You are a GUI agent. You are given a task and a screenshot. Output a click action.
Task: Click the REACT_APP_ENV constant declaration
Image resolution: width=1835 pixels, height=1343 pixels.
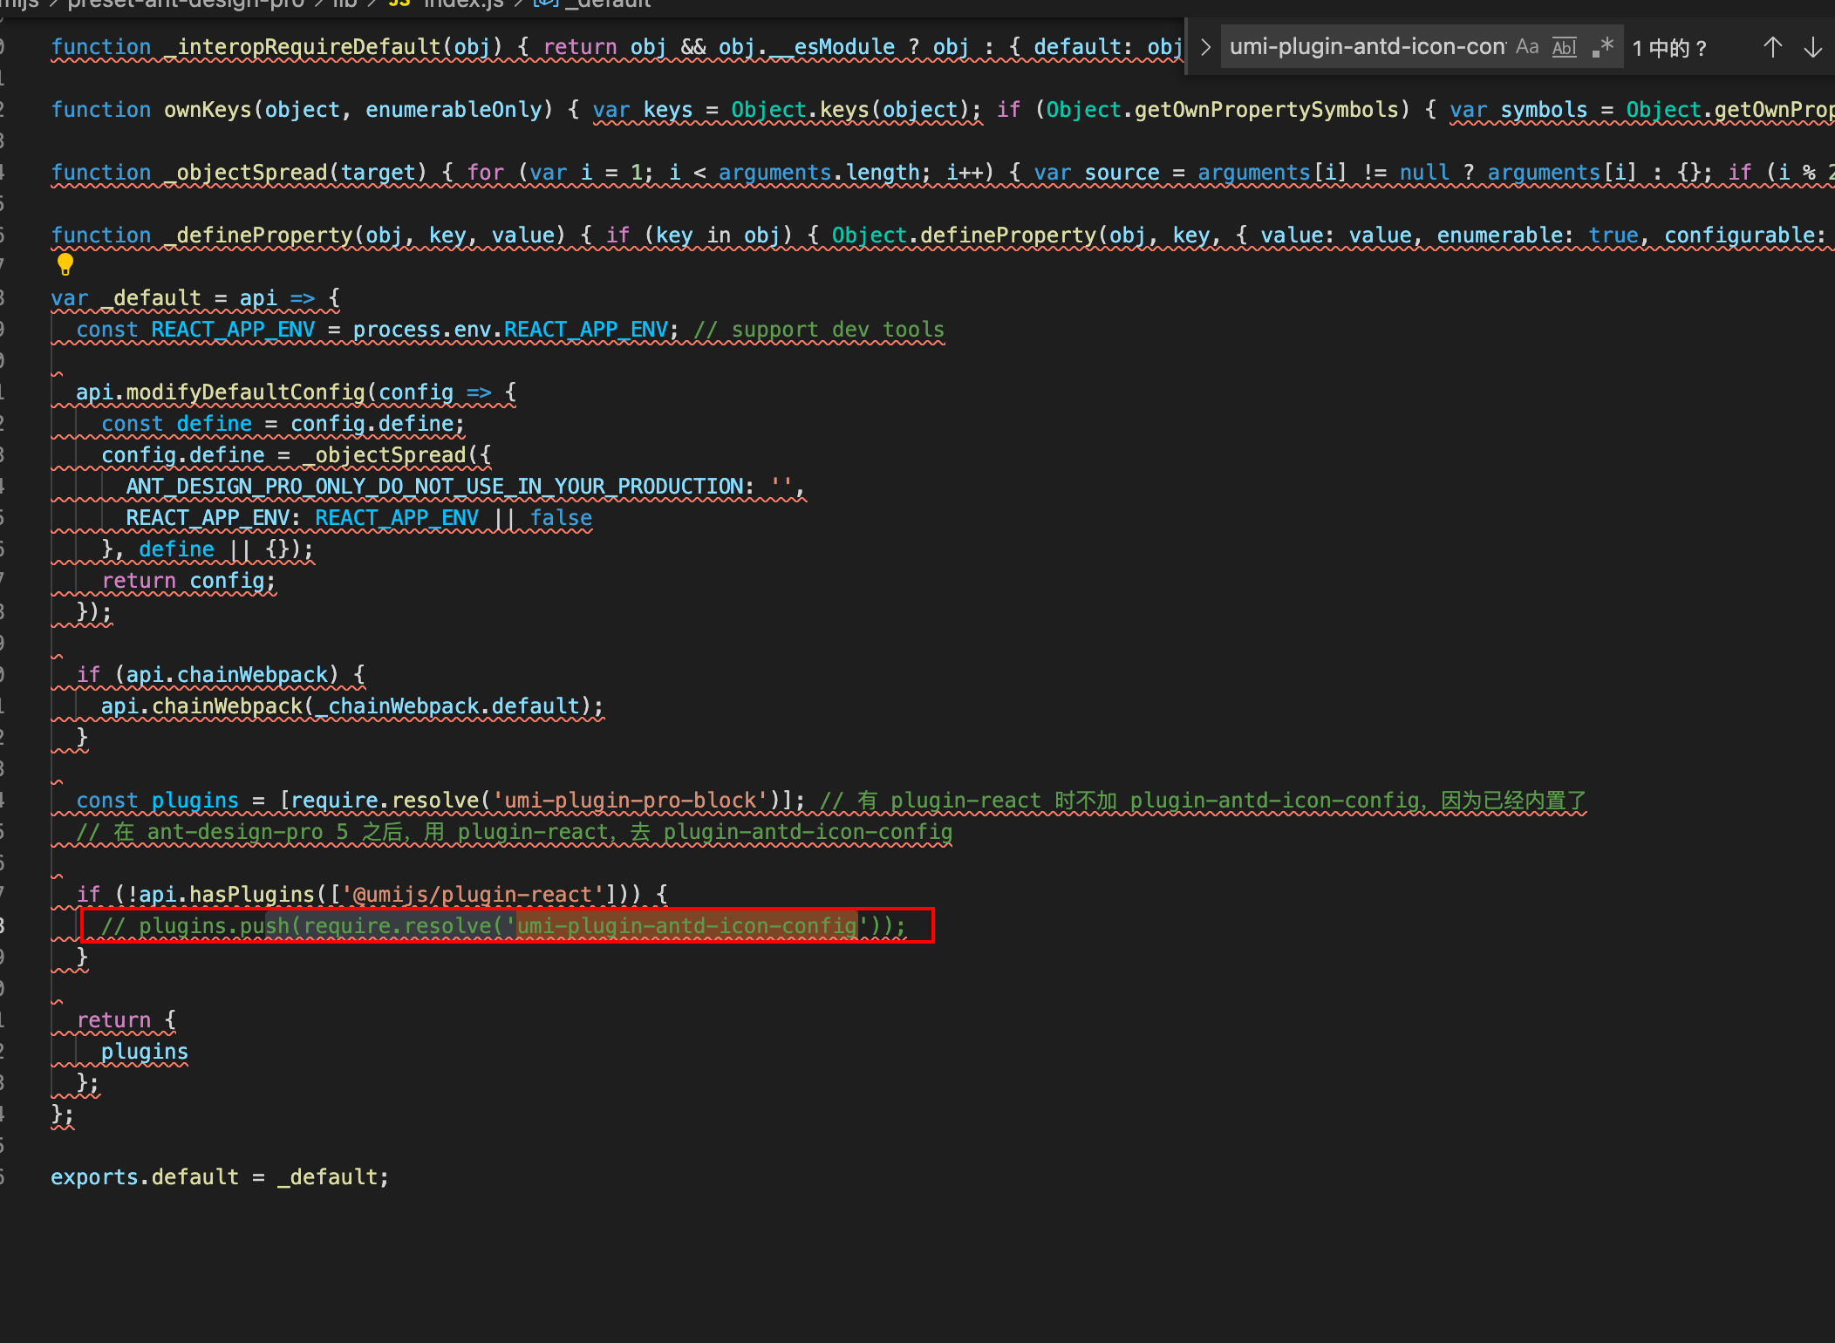[x=233, y=329]
